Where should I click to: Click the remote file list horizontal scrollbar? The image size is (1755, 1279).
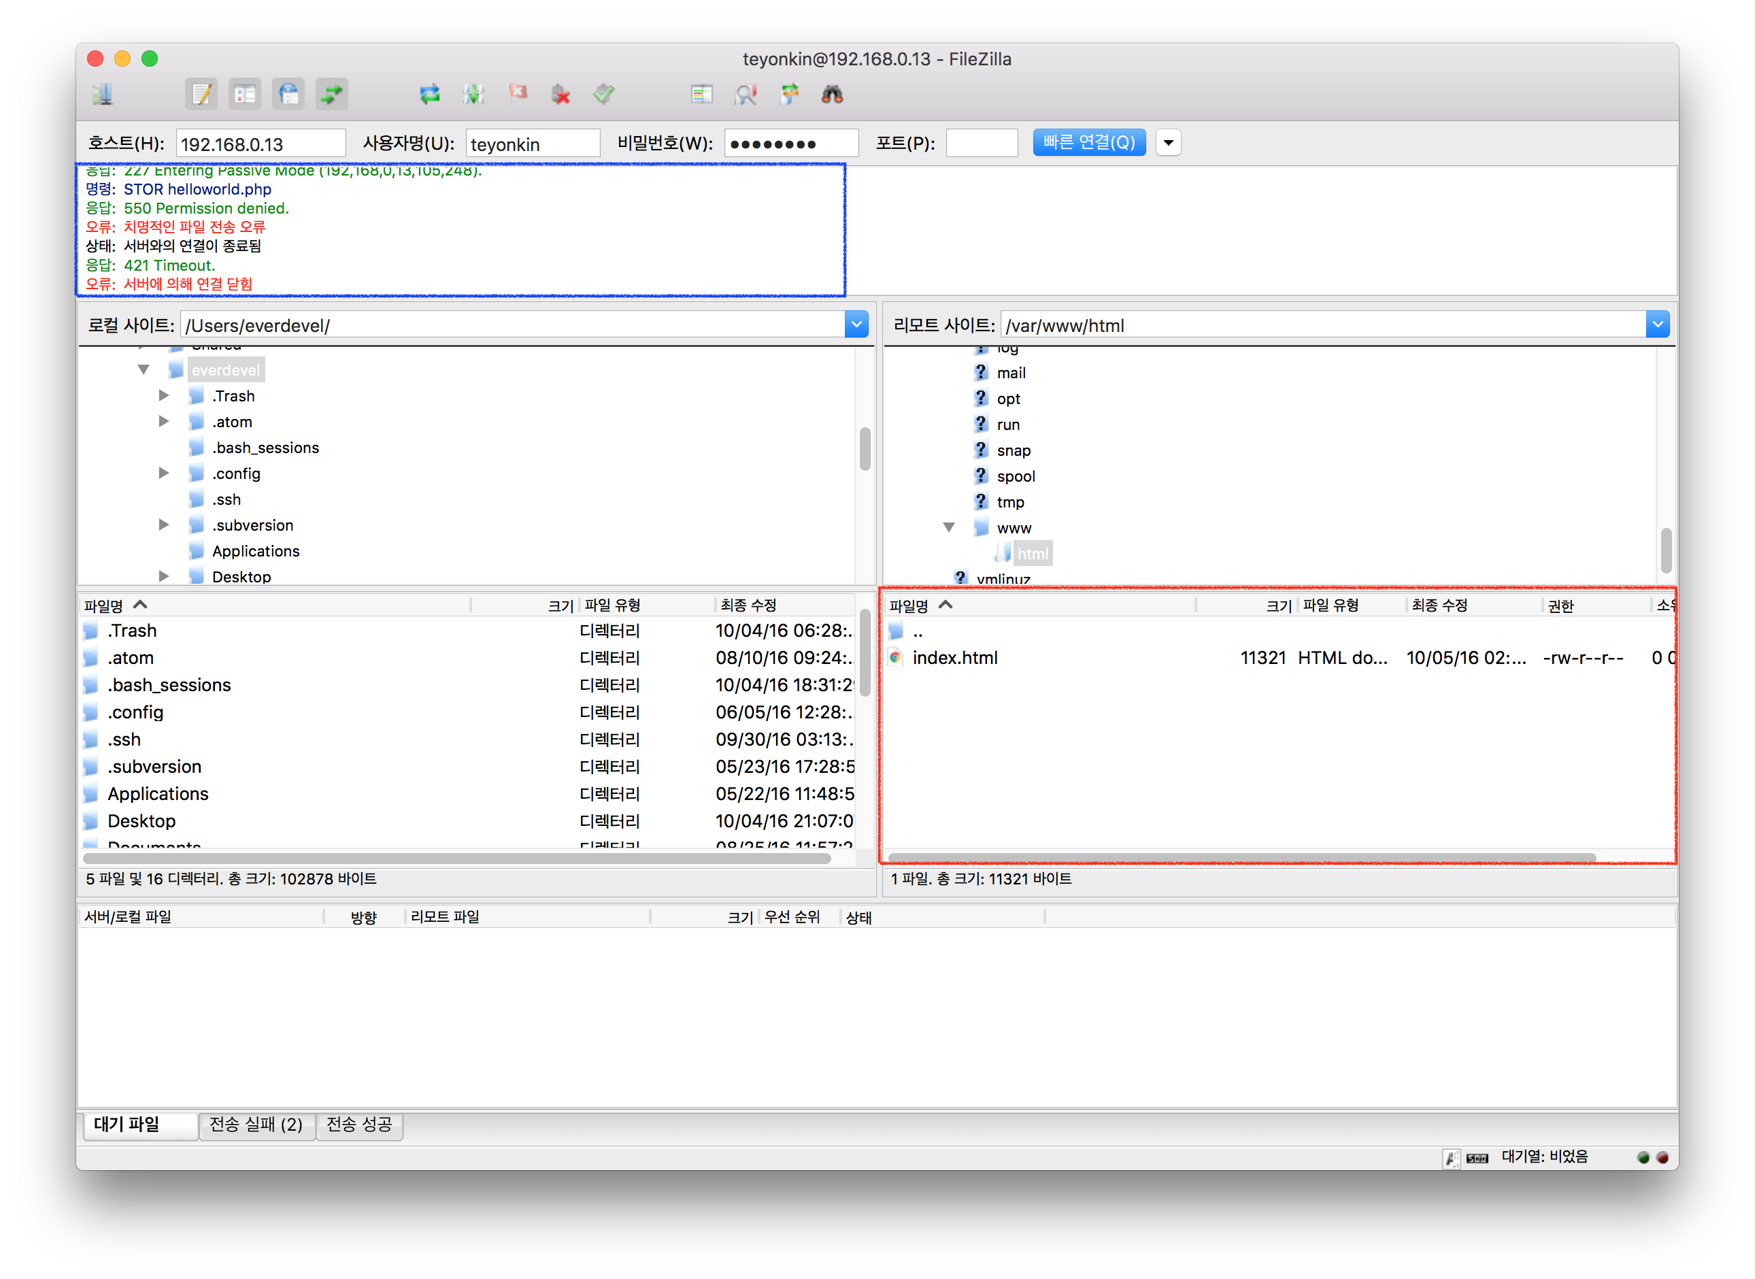coord(1241,858)
